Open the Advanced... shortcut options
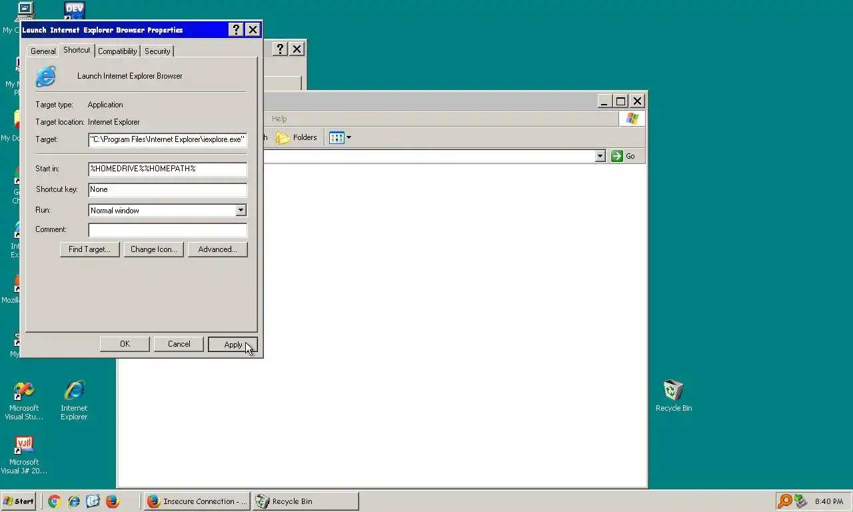 pyautogui.click(x=217, y=249)
